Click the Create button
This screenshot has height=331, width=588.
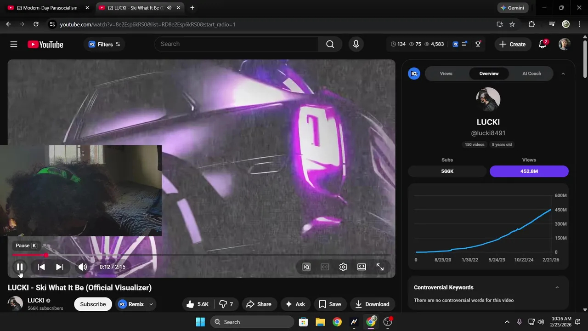[x=513, y=44]
